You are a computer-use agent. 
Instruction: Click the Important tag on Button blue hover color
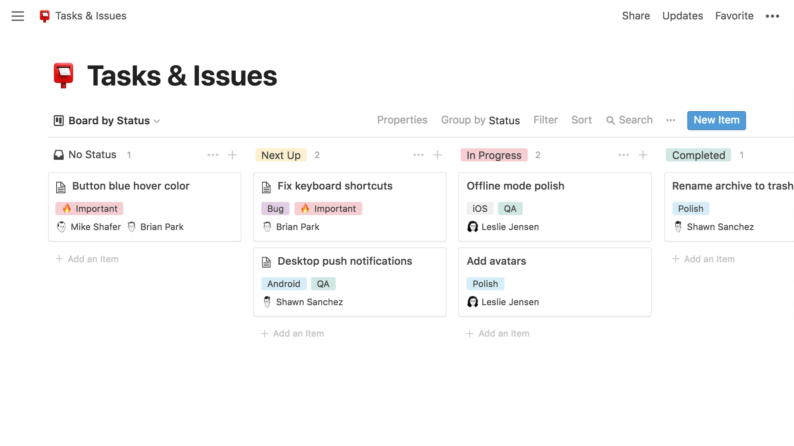(89, 209)
